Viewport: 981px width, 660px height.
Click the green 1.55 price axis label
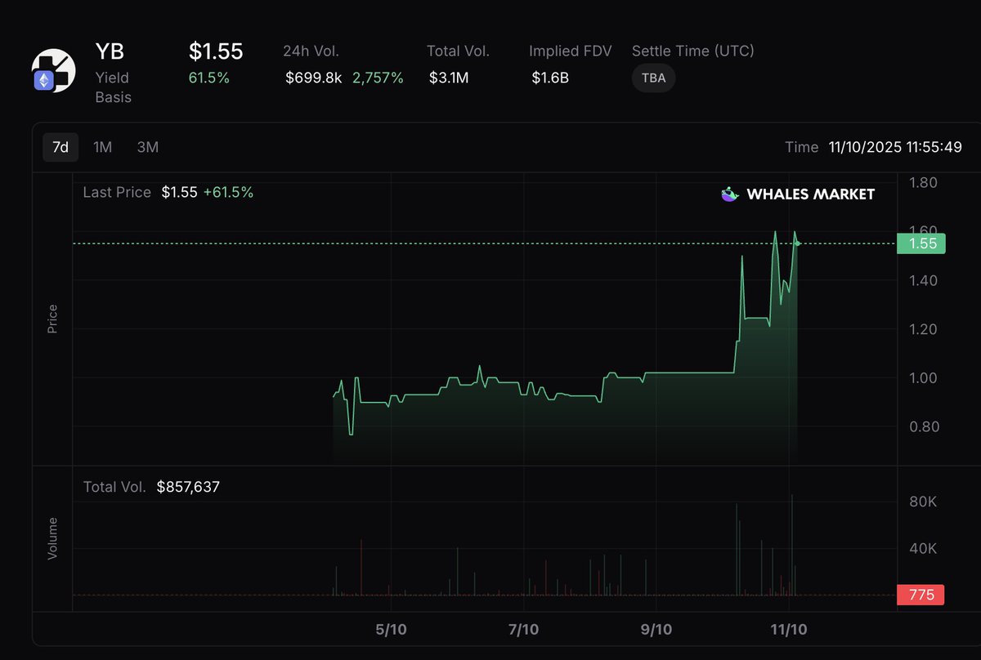click(x=921, y=243)
